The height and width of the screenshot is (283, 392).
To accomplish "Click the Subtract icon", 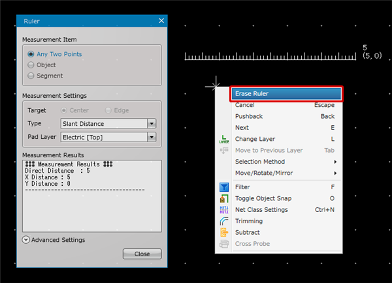I will click(224, 233).
